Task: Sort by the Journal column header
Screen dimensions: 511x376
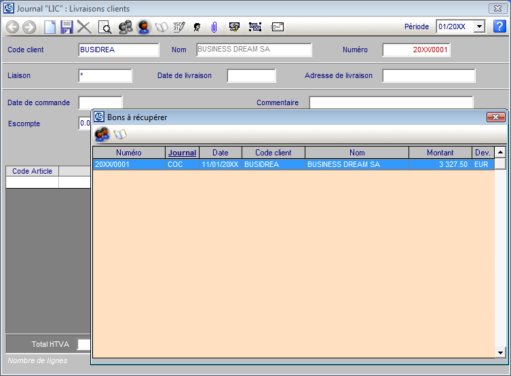Action: (x=182, y=153)
